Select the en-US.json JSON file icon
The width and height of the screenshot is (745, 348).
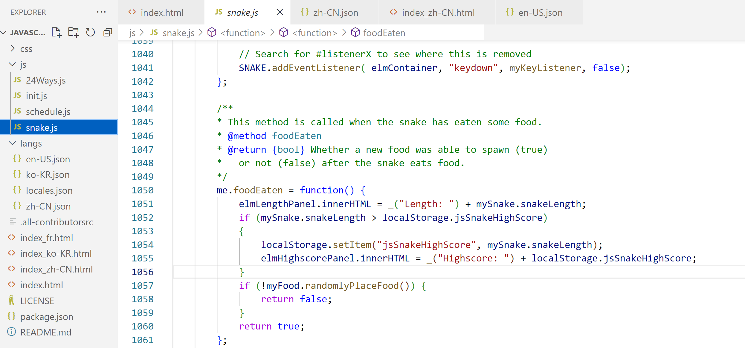(x=17, y=159)
